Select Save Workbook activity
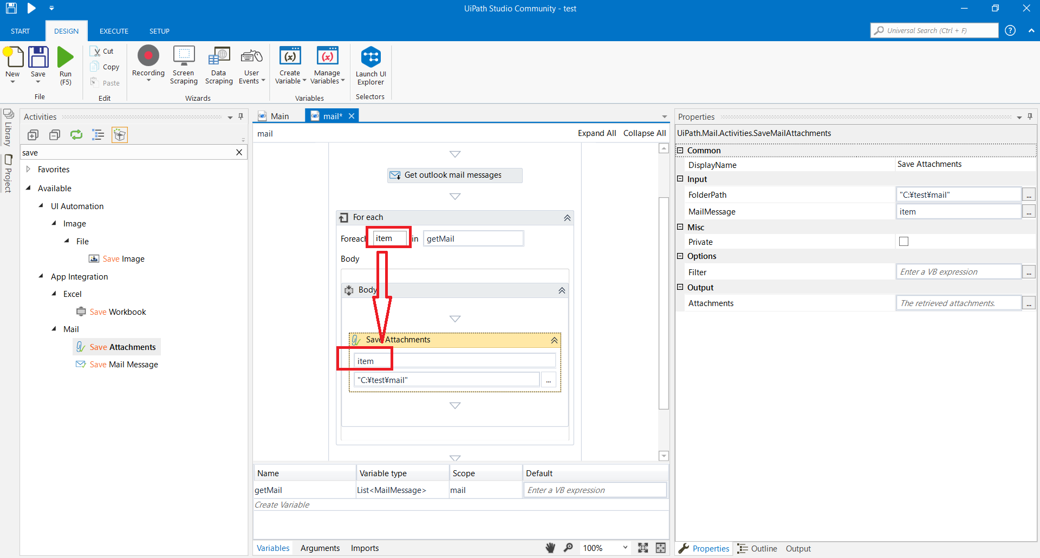The image size is (1040, 558). [112, 312]
